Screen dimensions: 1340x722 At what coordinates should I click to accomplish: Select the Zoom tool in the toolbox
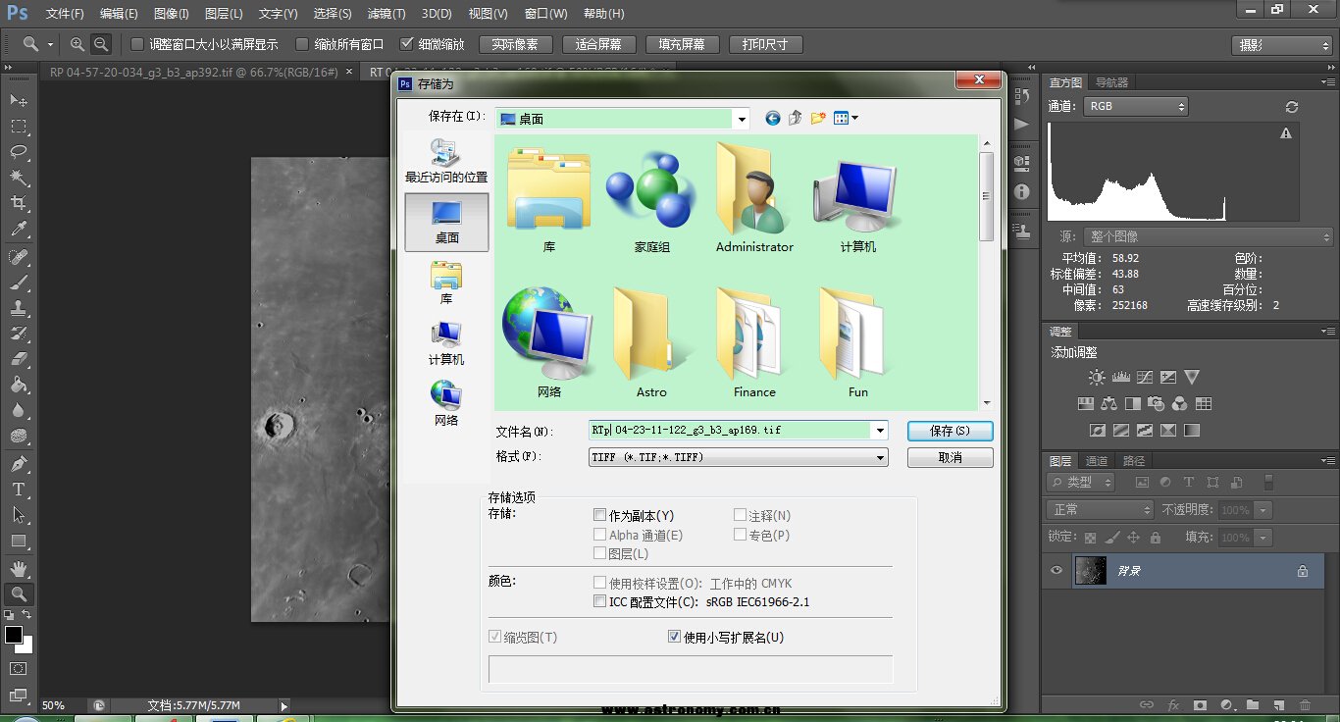19,593
